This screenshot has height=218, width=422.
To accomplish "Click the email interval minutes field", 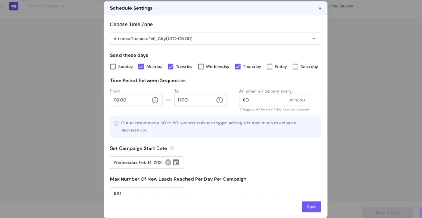I will (274, 100).
